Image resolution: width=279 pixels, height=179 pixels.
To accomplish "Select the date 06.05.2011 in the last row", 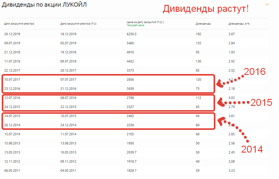I will pos(12,171).
